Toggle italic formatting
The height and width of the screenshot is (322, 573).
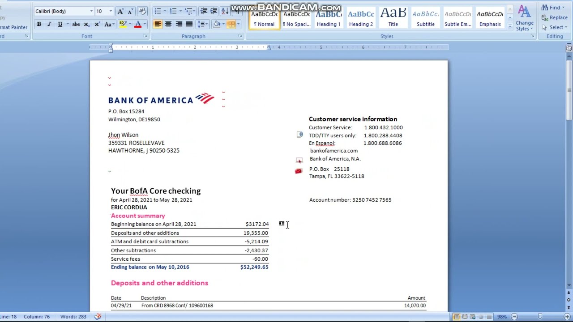(49, 24)
